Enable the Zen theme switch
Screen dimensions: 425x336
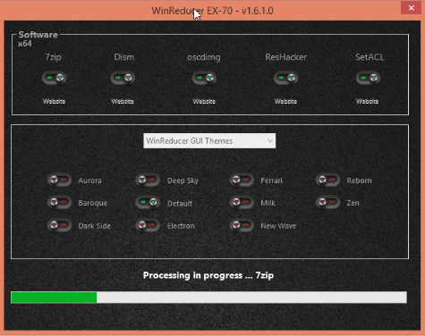[x=327, y=202]
